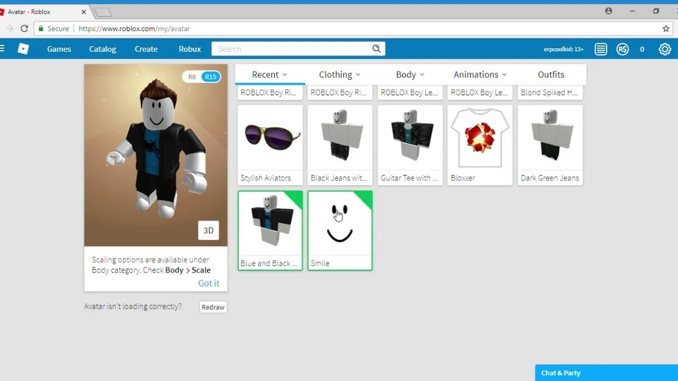Screen dimensions: 678x381
Task: Bookmark page with the star icon
Action: tap(666, 29)
